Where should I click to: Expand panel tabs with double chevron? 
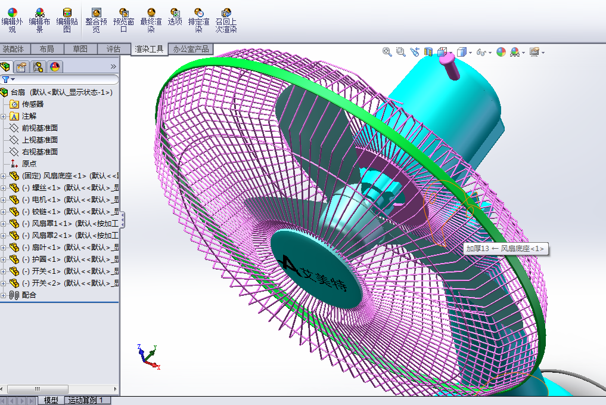point(113,67)
